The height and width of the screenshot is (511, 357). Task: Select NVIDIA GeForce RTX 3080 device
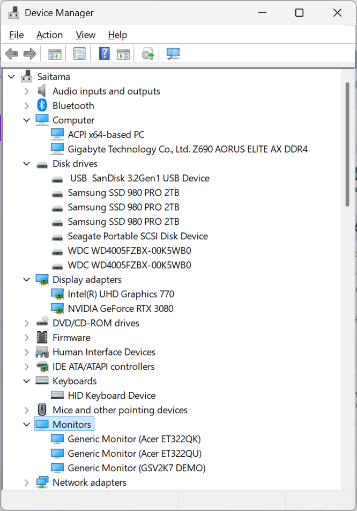tap(120, 309)
